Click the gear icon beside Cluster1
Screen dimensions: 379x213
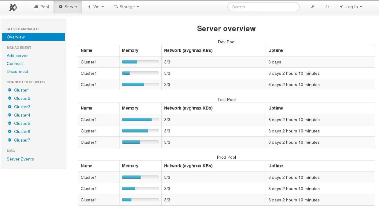point(10,90)
